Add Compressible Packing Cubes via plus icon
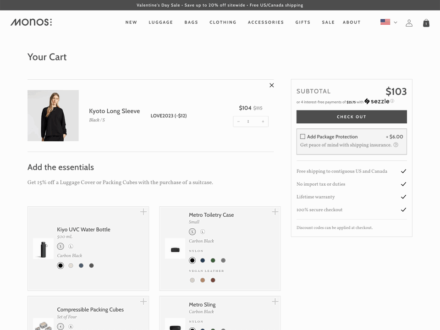The height and width of the screenshot is (330, 440). pos(143,302)
